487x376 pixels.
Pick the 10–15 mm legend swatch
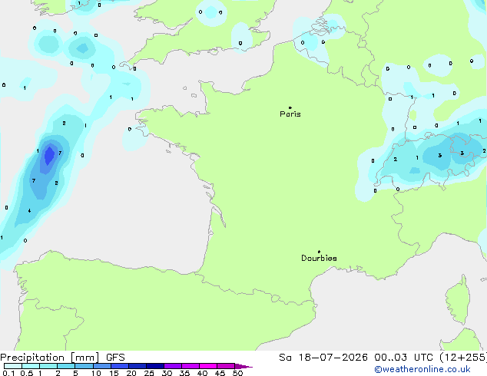coord(101,366)
